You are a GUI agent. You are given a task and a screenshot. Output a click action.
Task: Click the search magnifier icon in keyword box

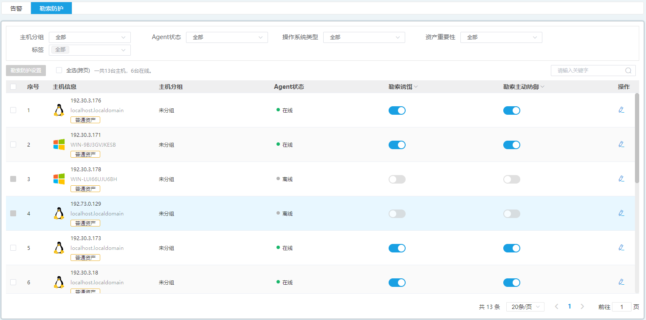click(x=628, y=71)
